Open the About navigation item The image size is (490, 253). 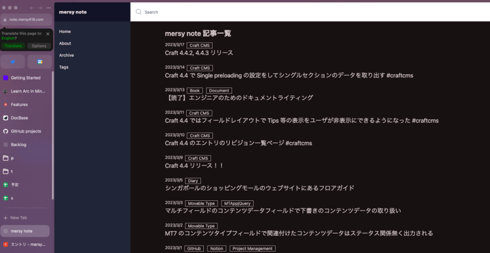click(x=65, y=43)
